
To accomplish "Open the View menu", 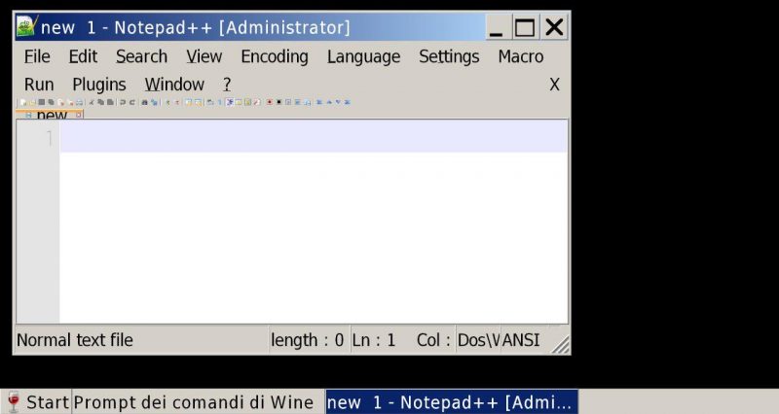I will click(x=204, y=56).
